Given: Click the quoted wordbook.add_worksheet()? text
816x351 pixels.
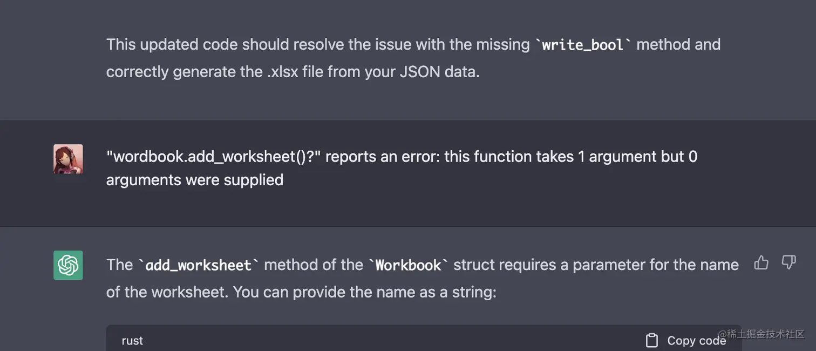Looking at the screenshot, I should tap(214, 157).
